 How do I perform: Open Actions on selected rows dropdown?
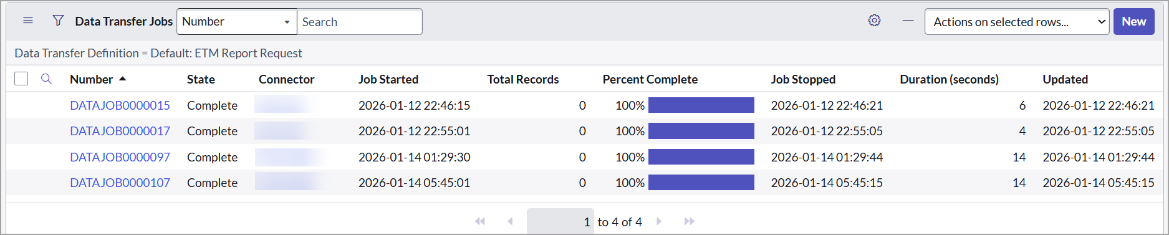point(1017,22)
